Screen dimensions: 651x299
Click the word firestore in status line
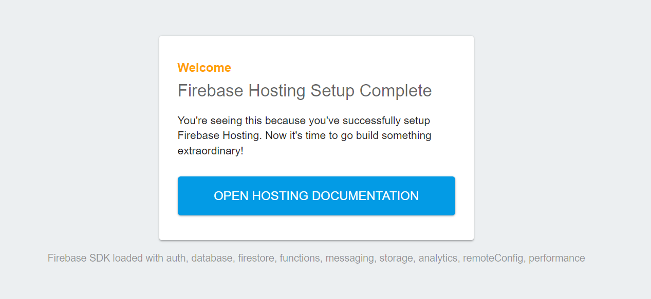pos(257,258)
